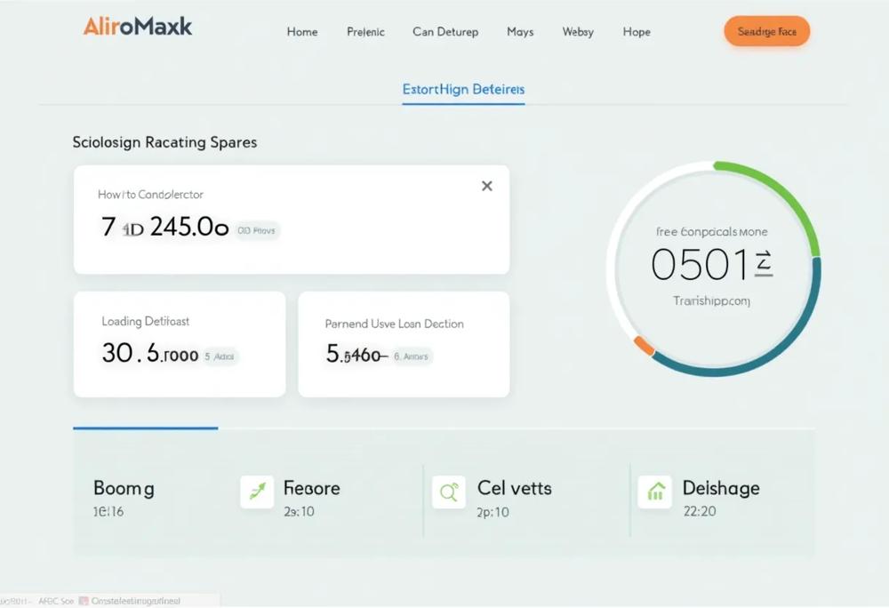Click the green house icon beside Deishage

655,492
